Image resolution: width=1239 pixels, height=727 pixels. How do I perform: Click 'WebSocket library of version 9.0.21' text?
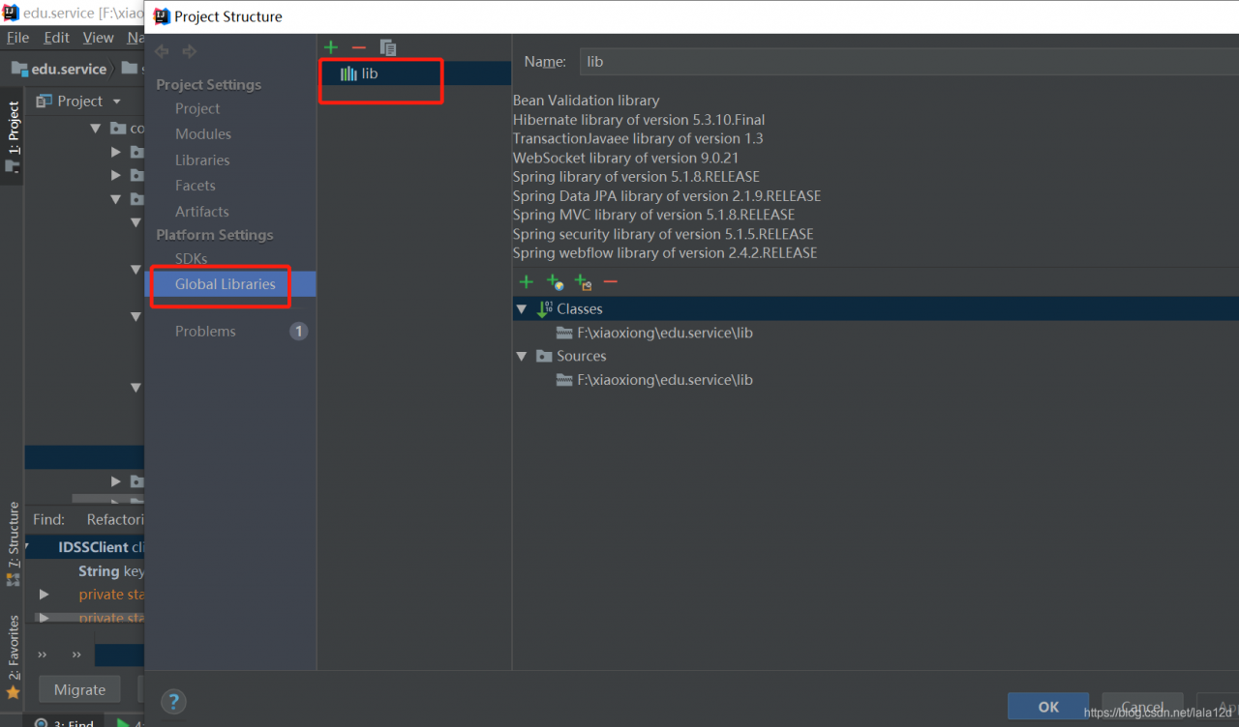coord(626,158)
